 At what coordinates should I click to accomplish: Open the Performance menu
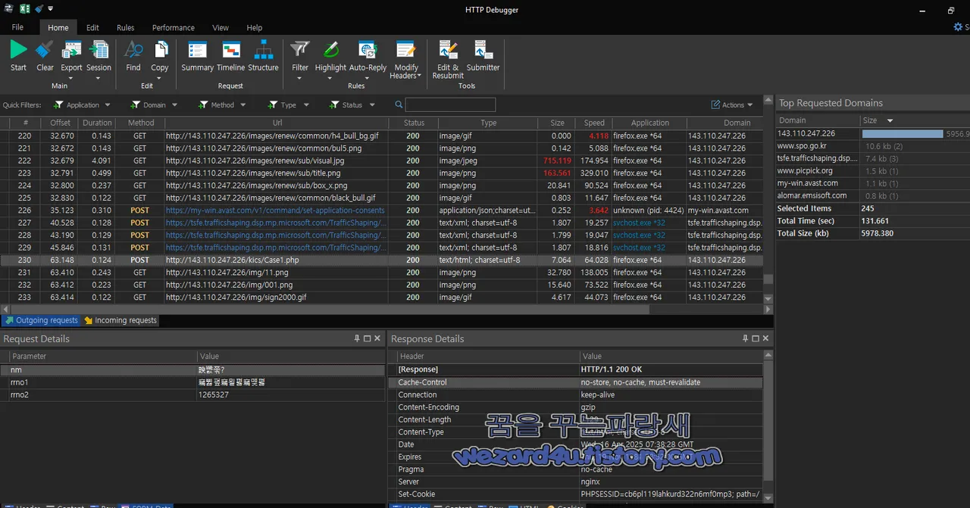173,27
